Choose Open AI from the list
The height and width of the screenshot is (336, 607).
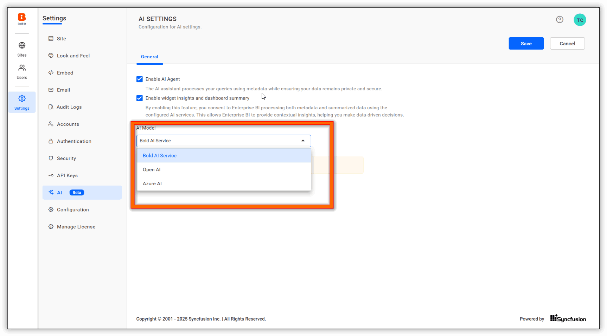[224, 169]
